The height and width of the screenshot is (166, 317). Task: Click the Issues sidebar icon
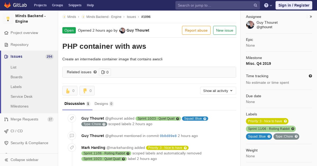point(6,57)
